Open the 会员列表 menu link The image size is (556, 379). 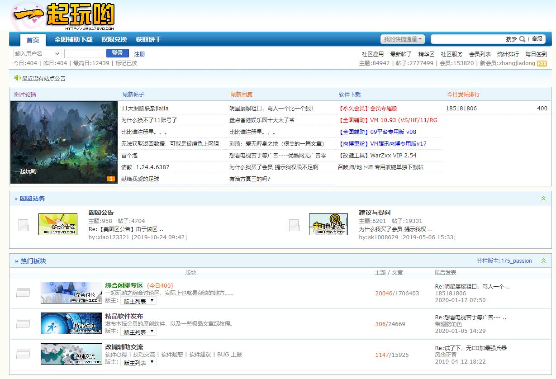[480, 54]
